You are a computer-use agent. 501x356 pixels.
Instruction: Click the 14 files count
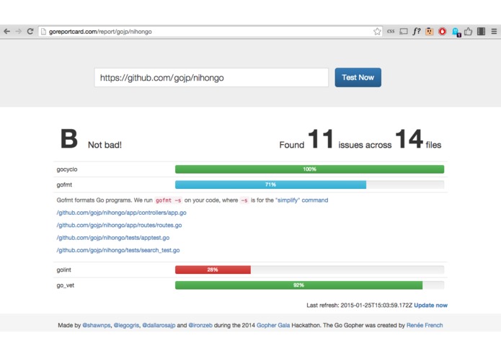409,139
